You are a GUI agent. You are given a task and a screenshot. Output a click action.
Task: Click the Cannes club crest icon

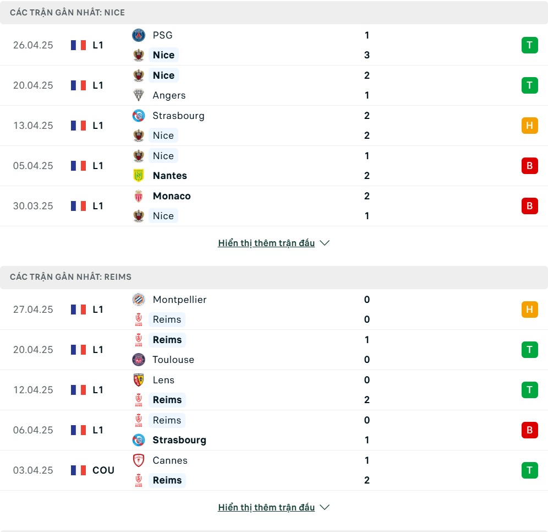139,460
